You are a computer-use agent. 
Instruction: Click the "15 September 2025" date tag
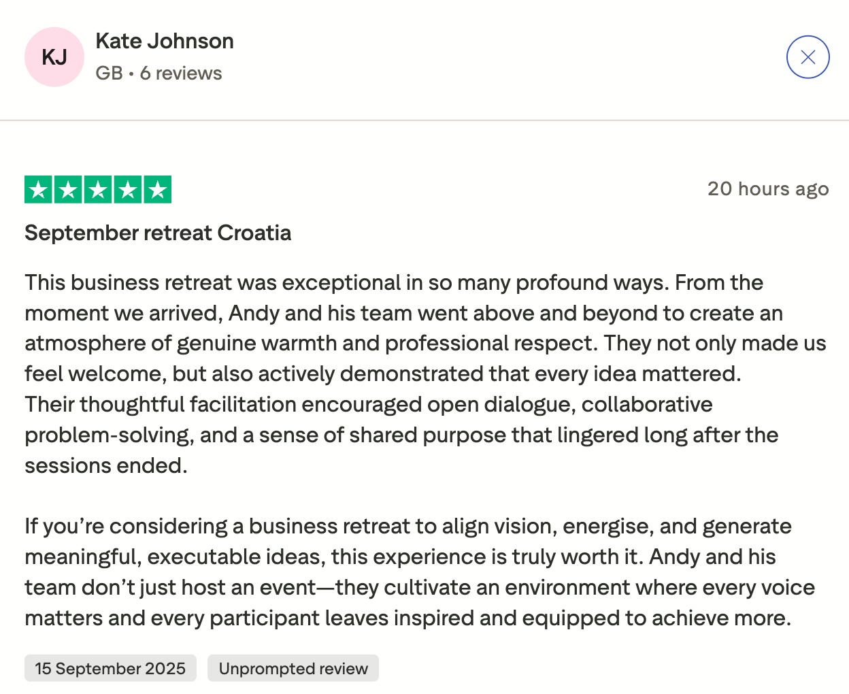click(x=110, y=668)
